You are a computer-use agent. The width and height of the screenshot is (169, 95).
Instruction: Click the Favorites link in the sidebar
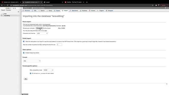coord(8,10)
